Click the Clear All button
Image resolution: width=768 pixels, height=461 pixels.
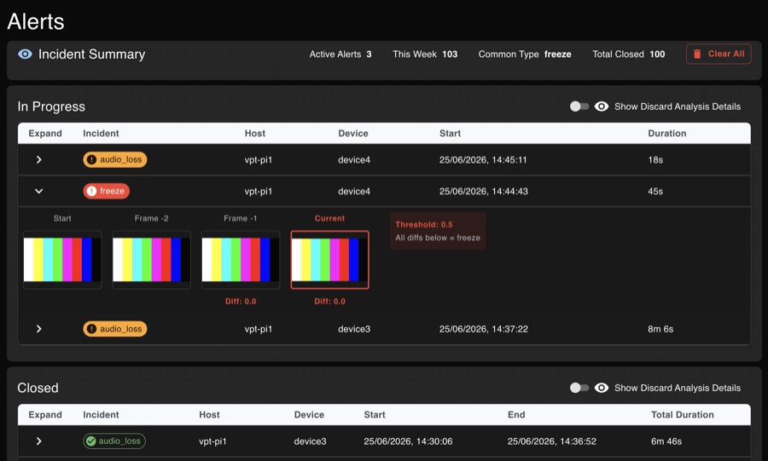pos(718,55)
